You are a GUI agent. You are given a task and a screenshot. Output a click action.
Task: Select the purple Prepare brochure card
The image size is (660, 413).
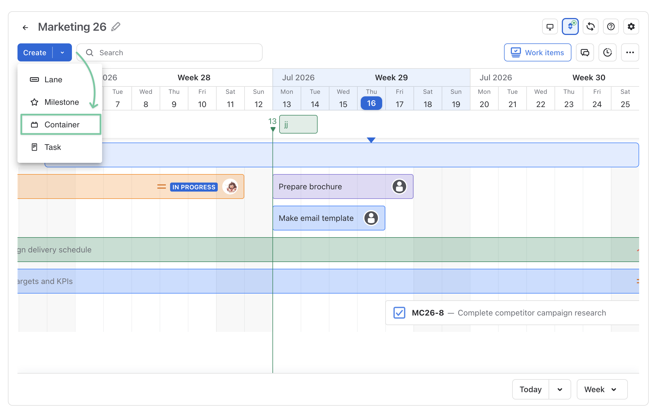[x=343, y=186]
